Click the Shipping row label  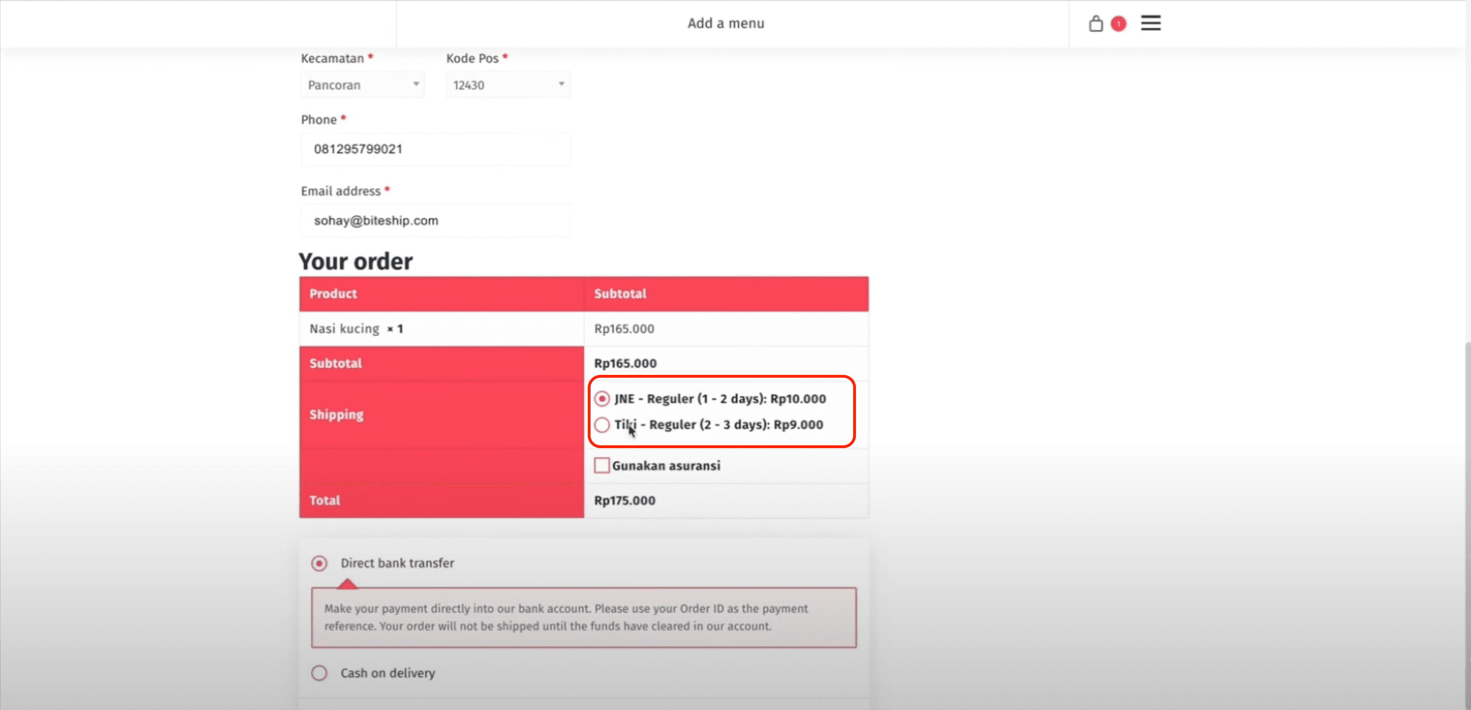[x=336, y=415]
